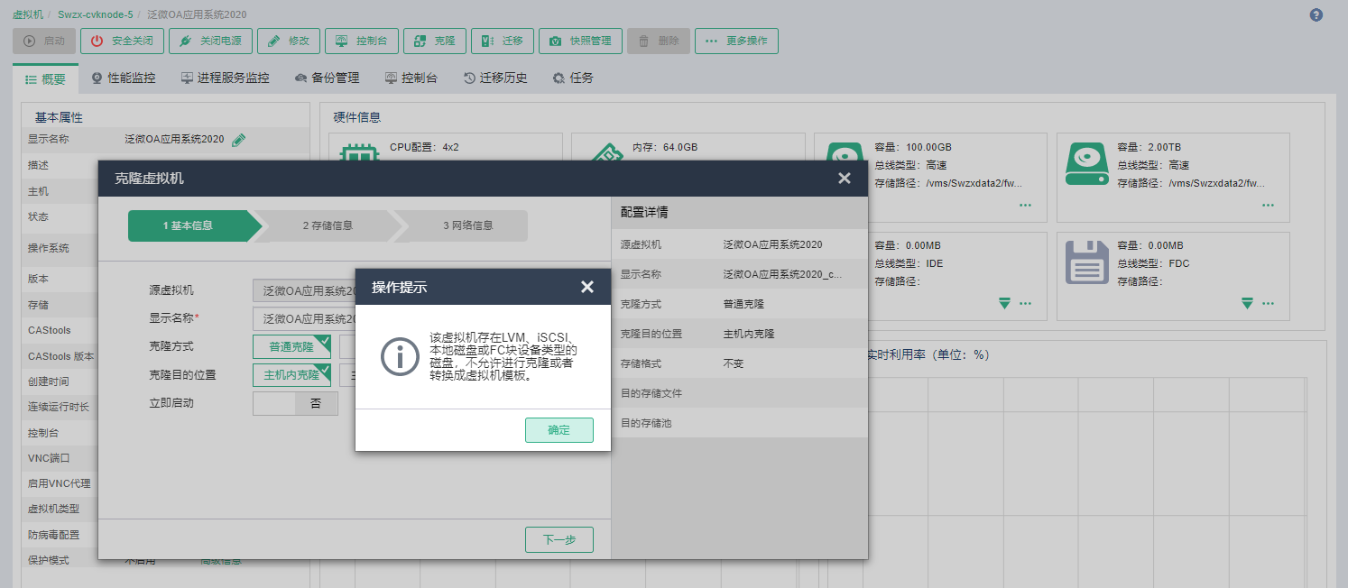
Task: Switch to the 性能监控 tab
Action: tap(123, 78)
